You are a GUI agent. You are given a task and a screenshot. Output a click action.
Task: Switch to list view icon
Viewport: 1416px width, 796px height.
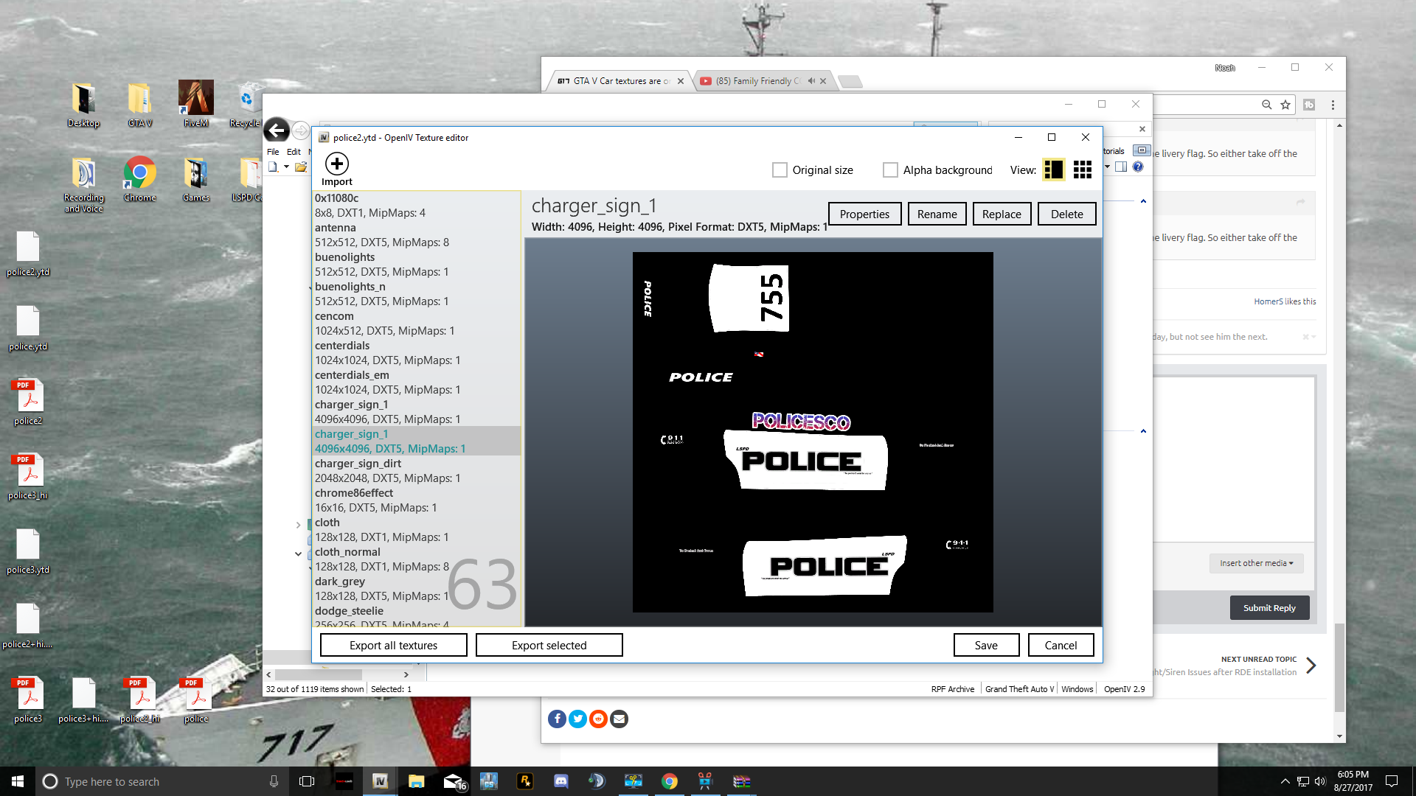[1054, 170]
